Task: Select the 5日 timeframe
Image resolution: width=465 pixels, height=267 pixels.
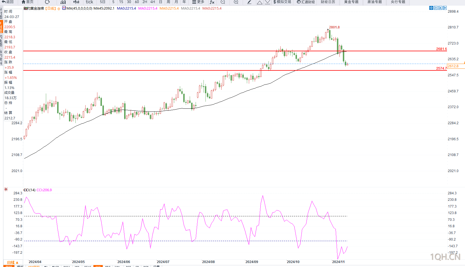Action: point(103,2)
